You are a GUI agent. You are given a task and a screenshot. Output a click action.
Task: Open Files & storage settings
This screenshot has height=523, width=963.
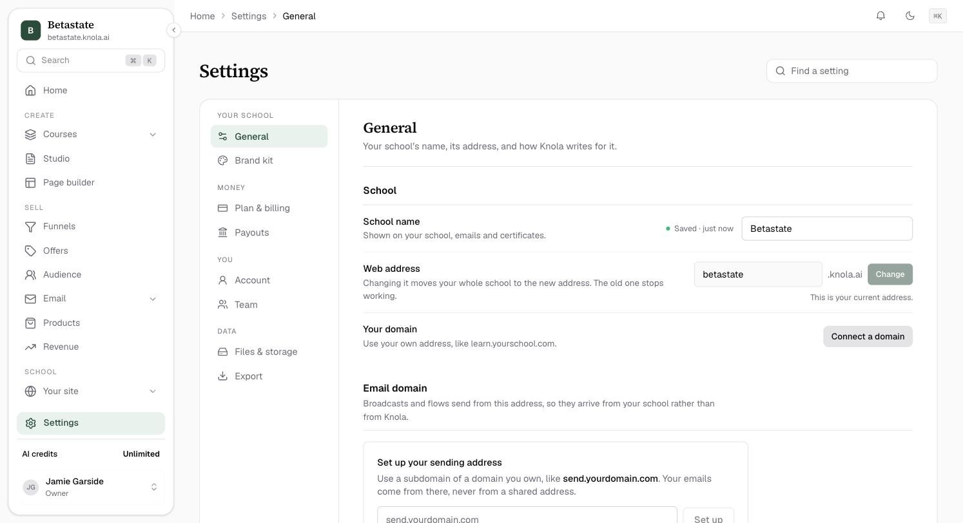(269, 352)
